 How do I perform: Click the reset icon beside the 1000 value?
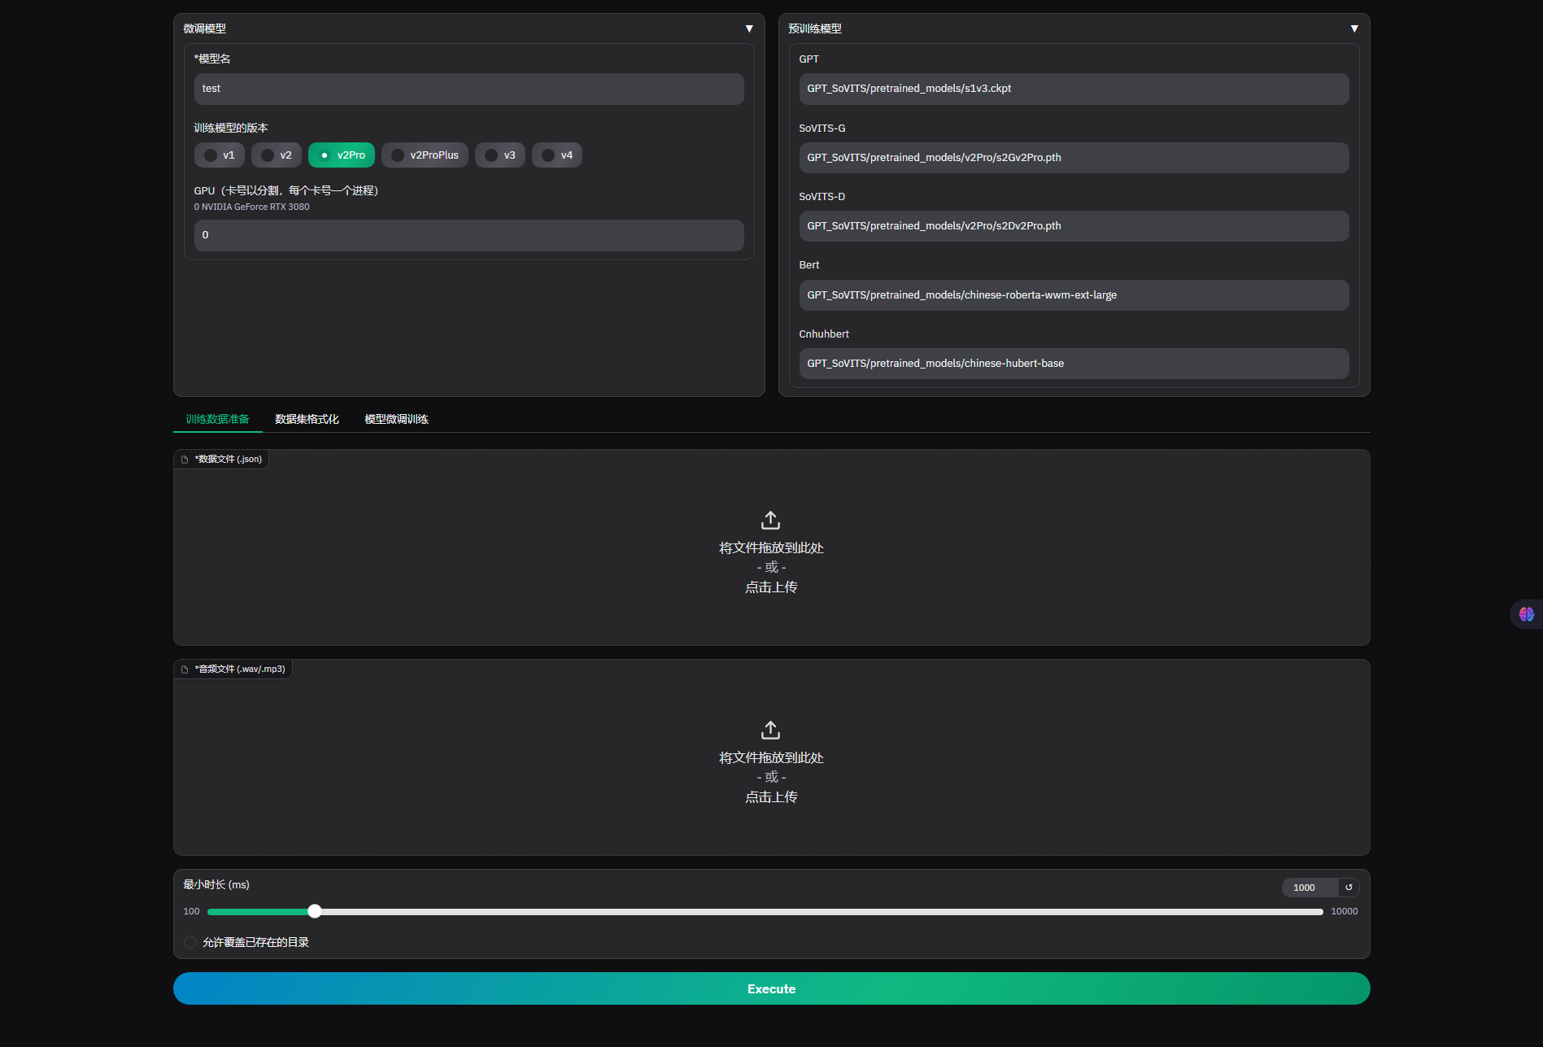(1349, 888)
